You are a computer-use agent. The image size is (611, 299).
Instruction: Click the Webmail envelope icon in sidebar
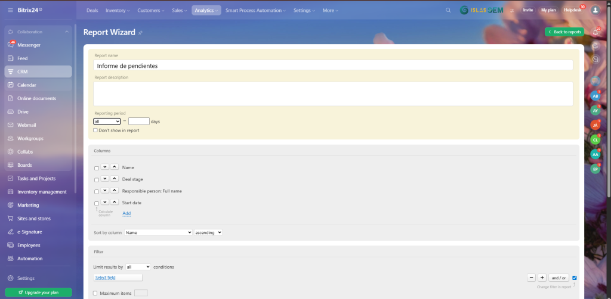pos(10,125)
